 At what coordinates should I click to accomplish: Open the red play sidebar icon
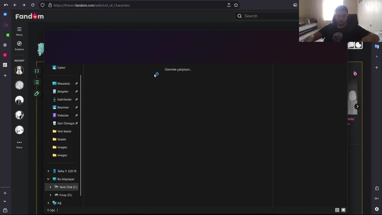tap(5, 55)
